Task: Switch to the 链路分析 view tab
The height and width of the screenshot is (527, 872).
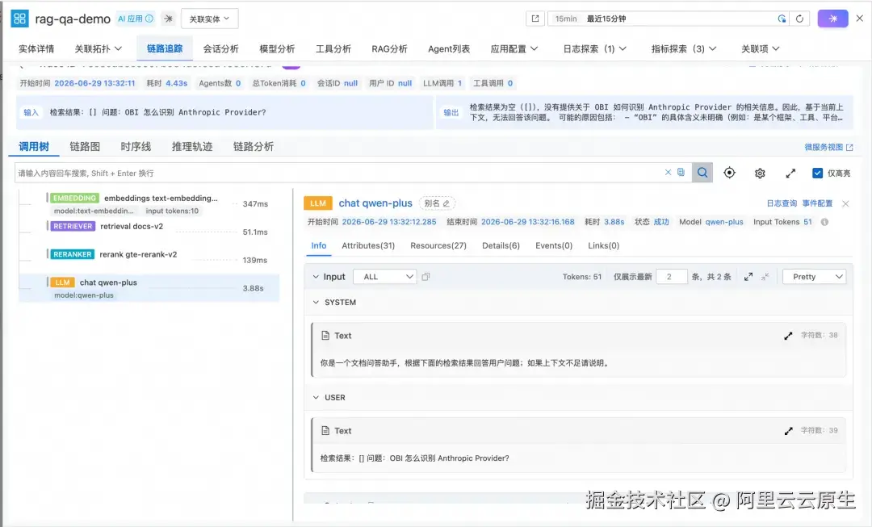Action: coord(253,147)
